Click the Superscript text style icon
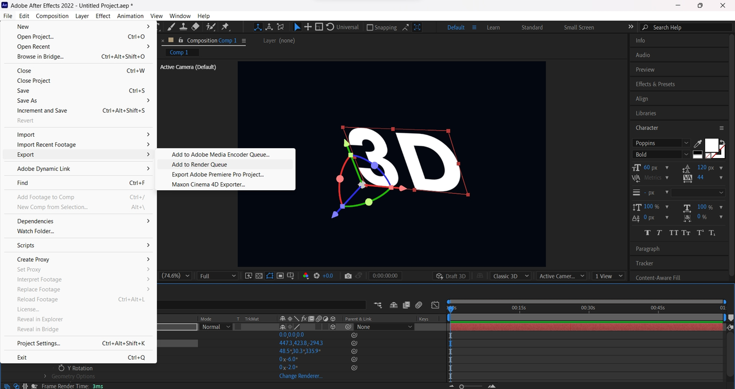Image resolution: width=735 pixels, height=389 pixels. tap(700, 233)
